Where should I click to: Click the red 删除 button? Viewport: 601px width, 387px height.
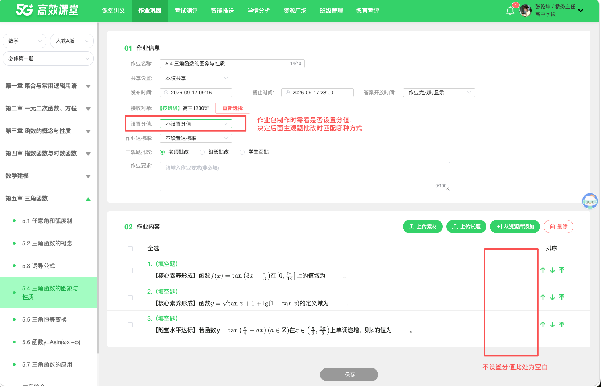[x=559, y=227]
